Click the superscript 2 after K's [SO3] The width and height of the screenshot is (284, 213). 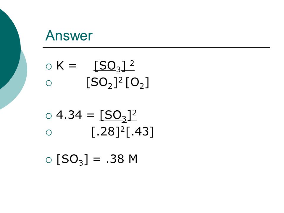[x=132, y=64]
